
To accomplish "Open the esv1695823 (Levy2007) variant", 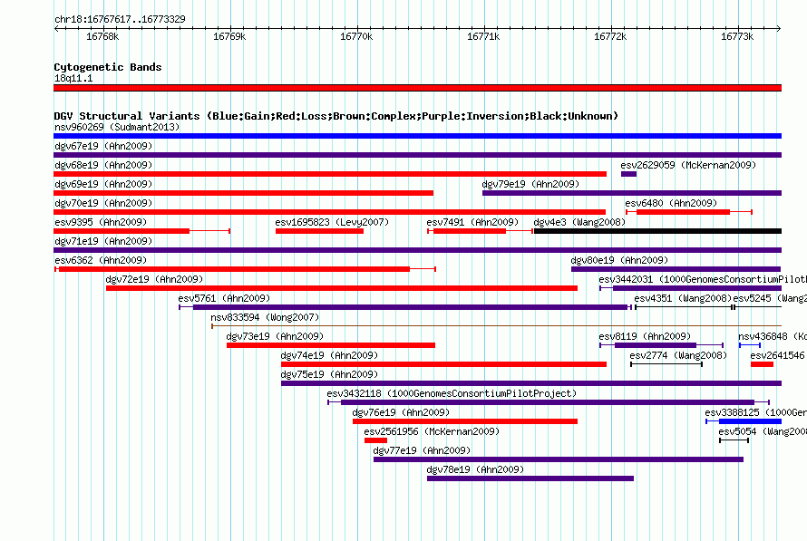I will tap(319, 231).
